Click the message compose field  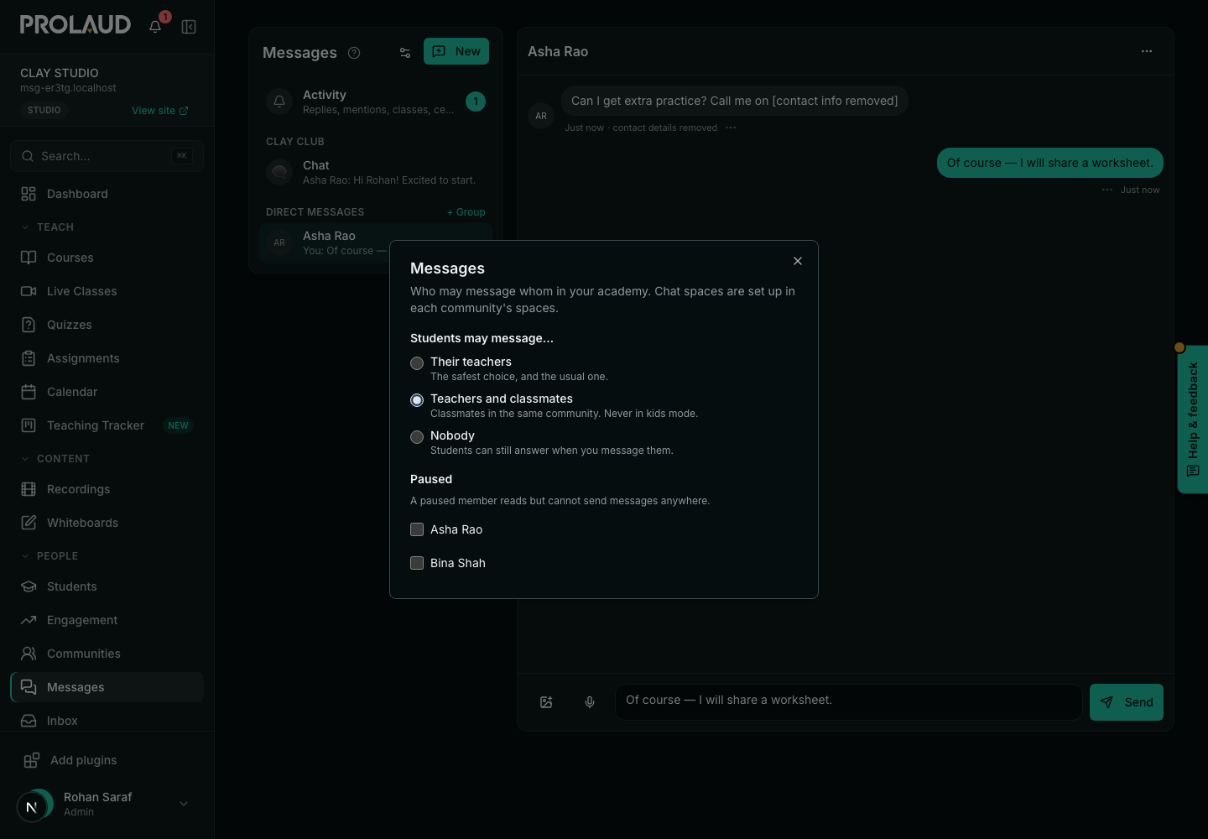tap(849, 702)
